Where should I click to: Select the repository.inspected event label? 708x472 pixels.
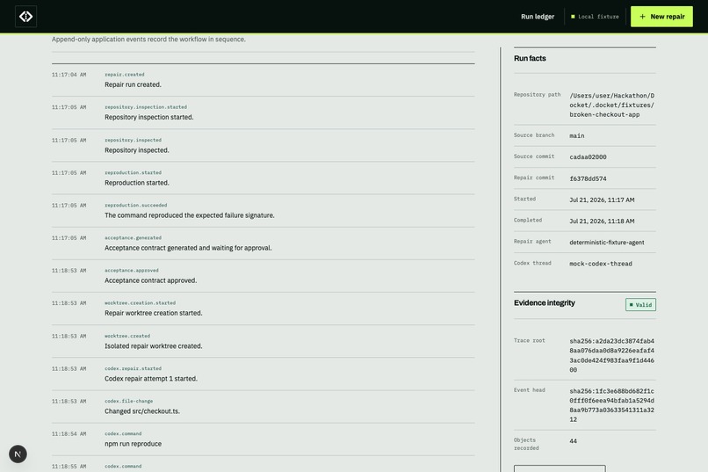coord(133,140)
